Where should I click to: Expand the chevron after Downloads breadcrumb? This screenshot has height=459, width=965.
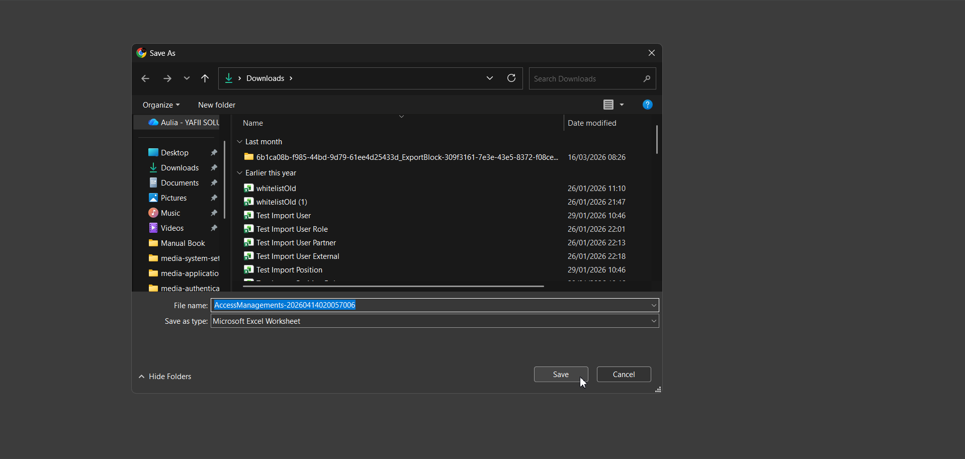(x=291, y=78)
